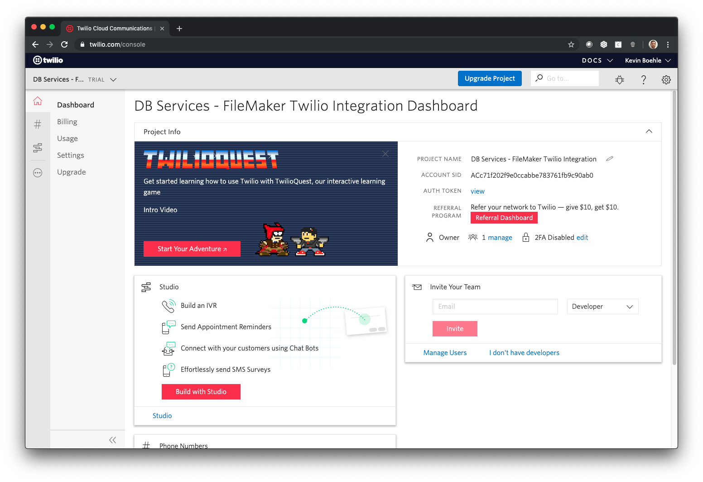
Task: Click the 2FA lock icon
Action: pyautogui.click(x=526, y=237)
